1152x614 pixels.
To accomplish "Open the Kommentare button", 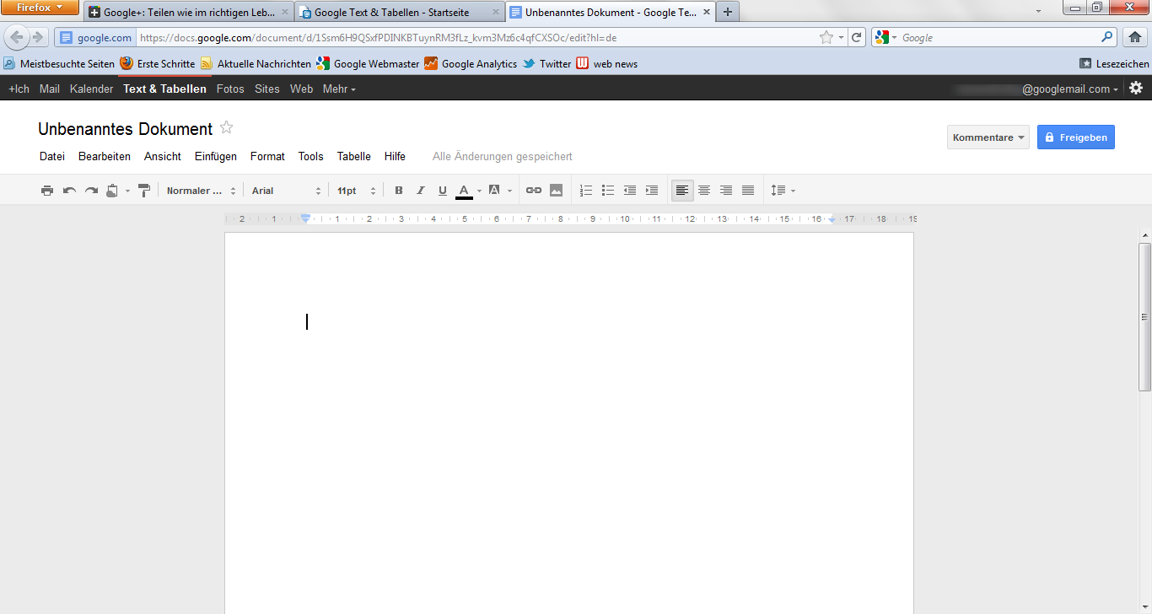I will pyautogui.click(x=988, y=137).
